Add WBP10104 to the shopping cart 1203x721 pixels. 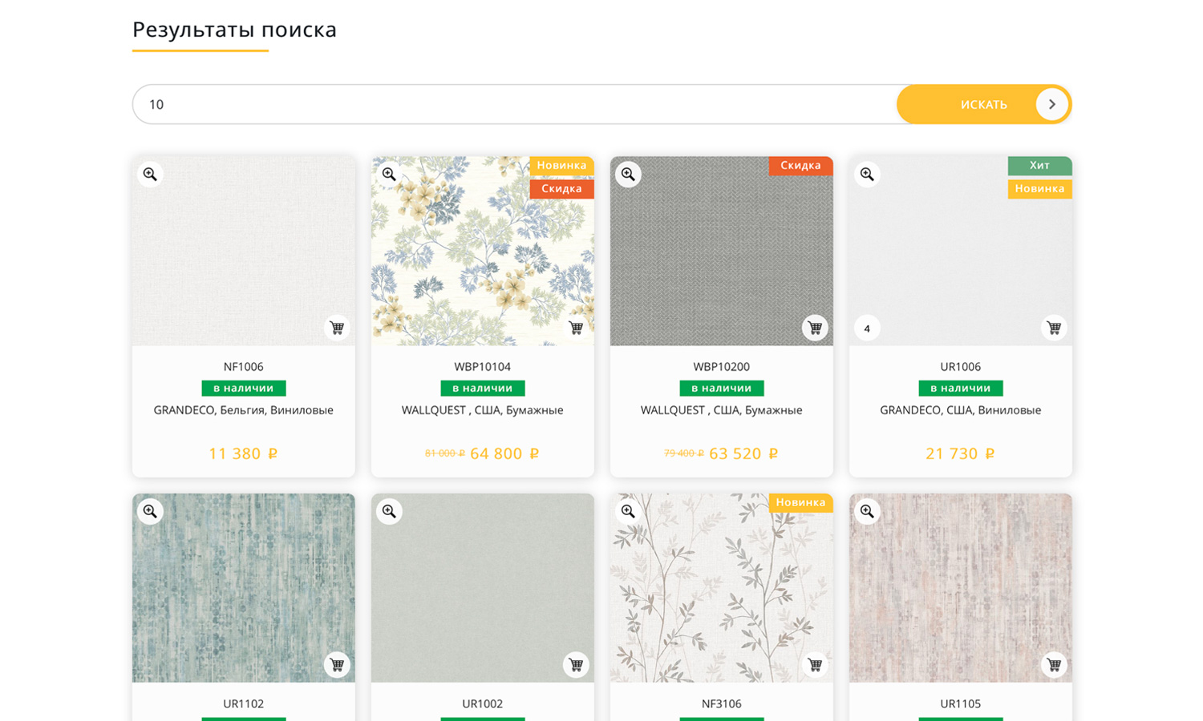coord(576,328)
